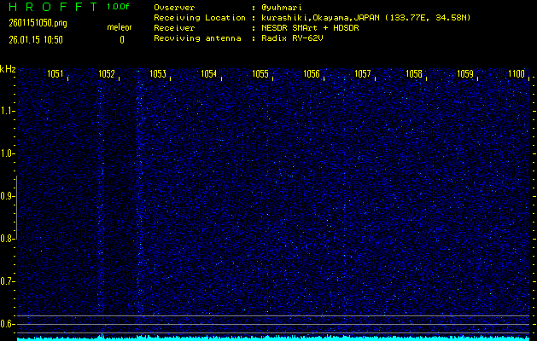Click the meteor count label

coord(120,27)
